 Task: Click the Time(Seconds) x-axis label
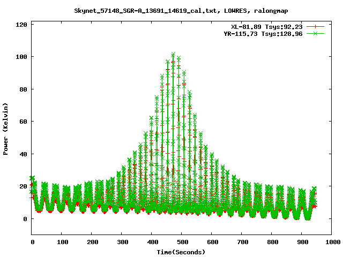coord(181,252)
